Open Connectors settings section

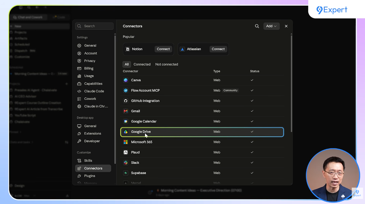(x=93, y=168)
